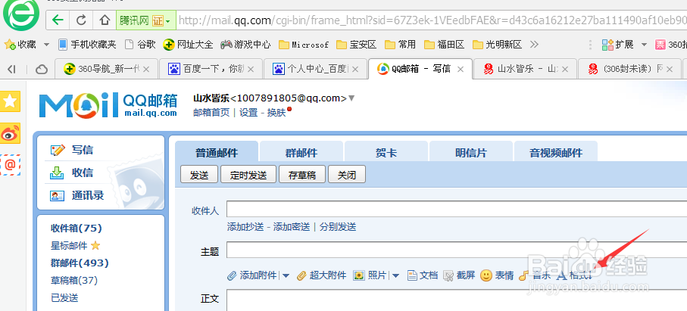Click the 正文 body text area
Viewport: 687px width, 311px height.
457,300
